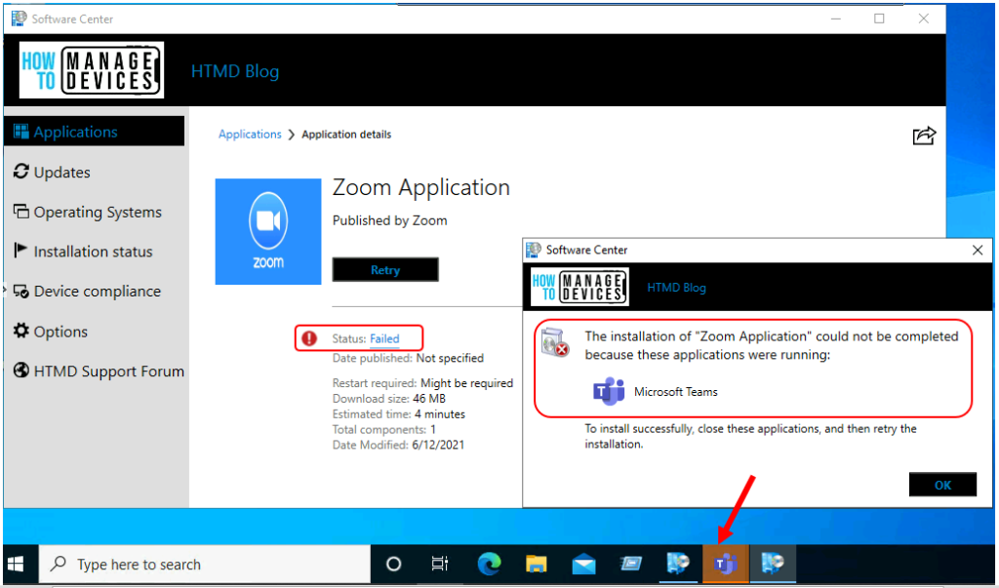Launch Microsoft Edge from taskbar
999x588 pixels.
489,565
